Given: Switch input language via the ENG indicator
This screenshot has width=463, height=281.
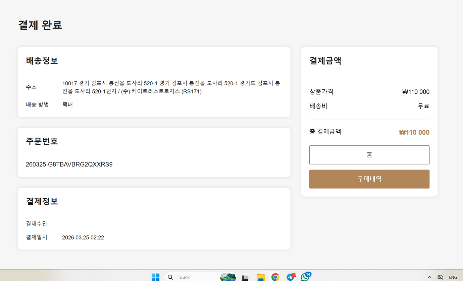Looking at the screenshot, I should [453, 277].
